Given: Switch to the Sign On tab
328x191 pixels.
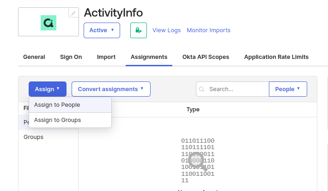Looking at the screenshot, I should click(x=71, y=57).
